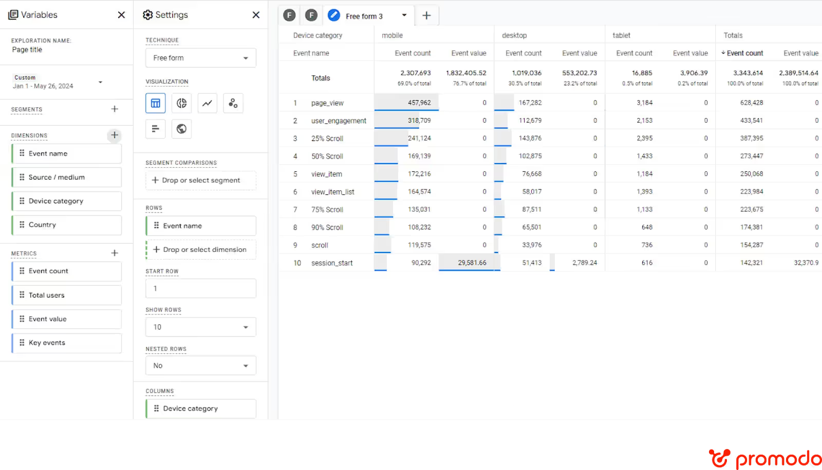The image size is (822, 470).
Task: Click the tablet Event count column header
Action: pyautogui.click(x=634, y=53)
